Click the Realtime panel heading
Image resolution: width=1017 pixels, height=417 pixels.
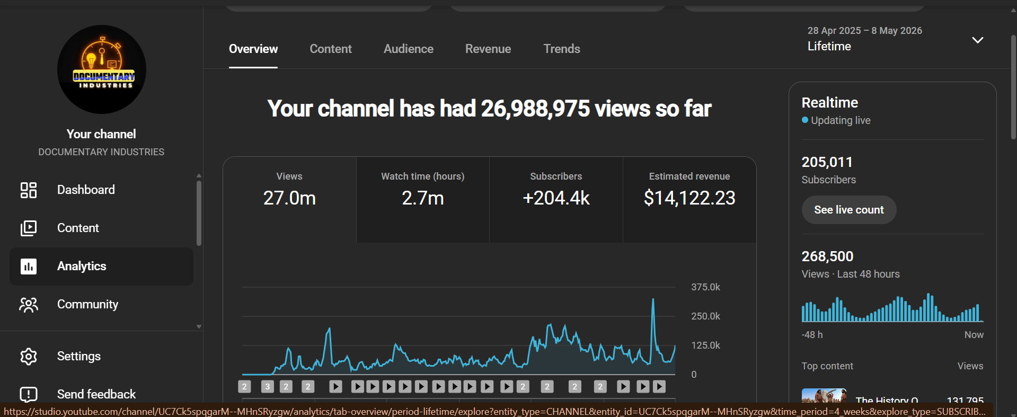coord(829,102)
